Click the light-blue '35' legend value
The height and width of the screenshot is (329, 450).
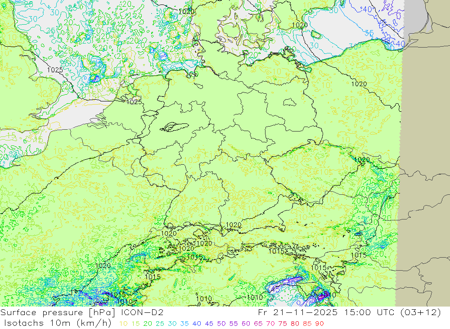[x=184, y=324]
